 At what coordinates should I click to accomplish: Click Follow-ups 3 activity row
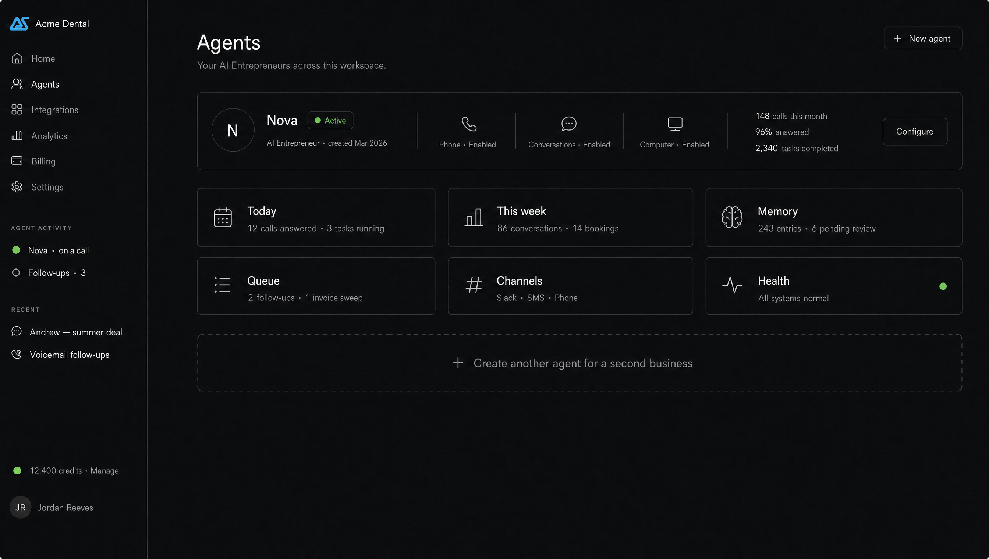pos(49,273)
